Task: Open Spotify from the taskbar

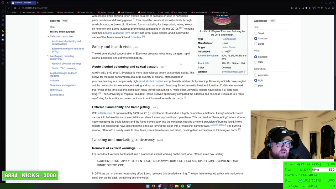Action: click(183, 186)
